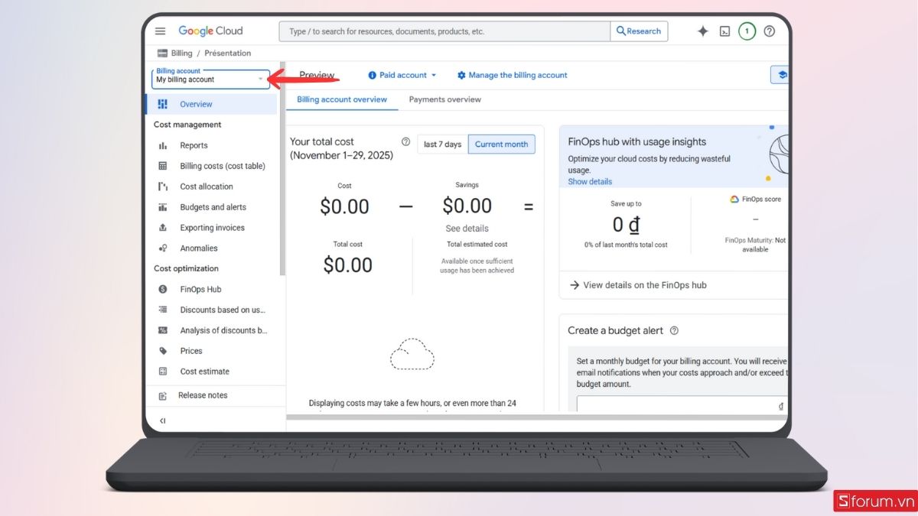Click Manage the billing account link

point(512,75)
